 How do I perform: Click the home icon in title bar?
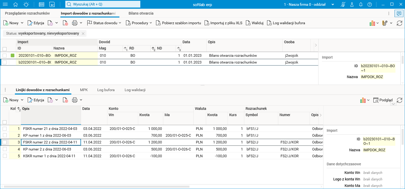(x=16, y=4)
